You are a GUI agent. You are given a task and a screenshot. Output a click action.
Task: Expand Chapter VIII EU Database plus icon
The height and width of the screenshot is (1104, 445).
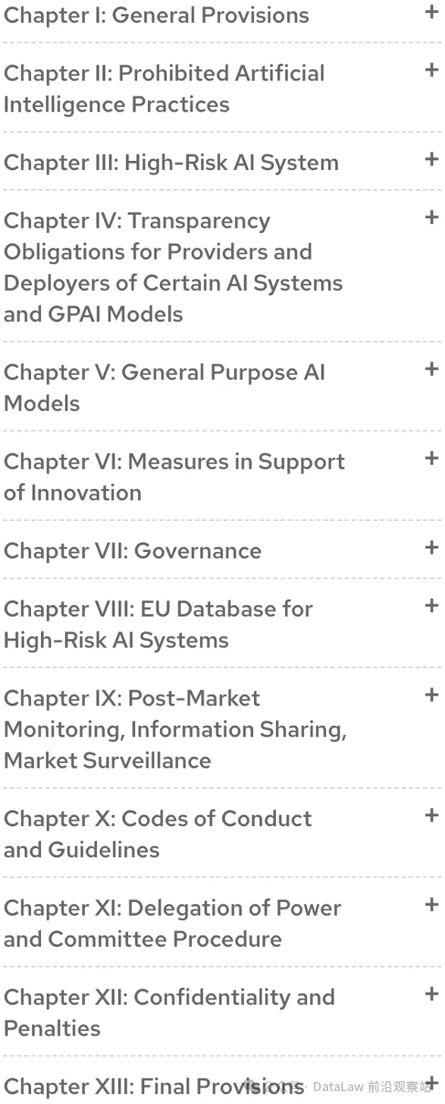(431, 605)
